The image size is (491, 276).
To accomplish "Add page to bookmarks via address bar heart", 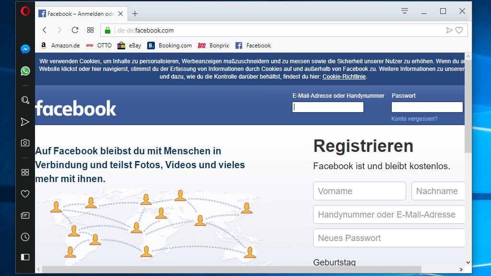I will pos(459,30).
